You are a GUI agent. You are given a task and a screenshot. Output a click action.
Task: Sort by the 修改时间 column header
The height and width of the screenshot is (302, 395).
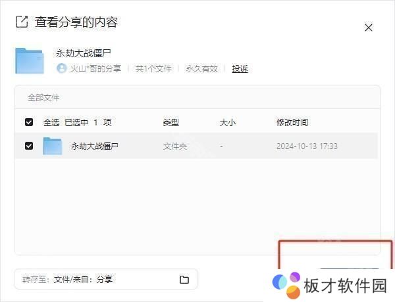(x=292, y=122)
